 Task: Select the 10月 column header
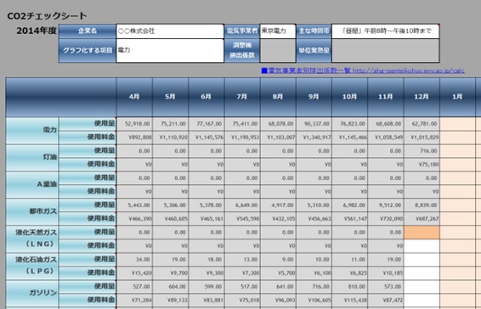[350, 97]
